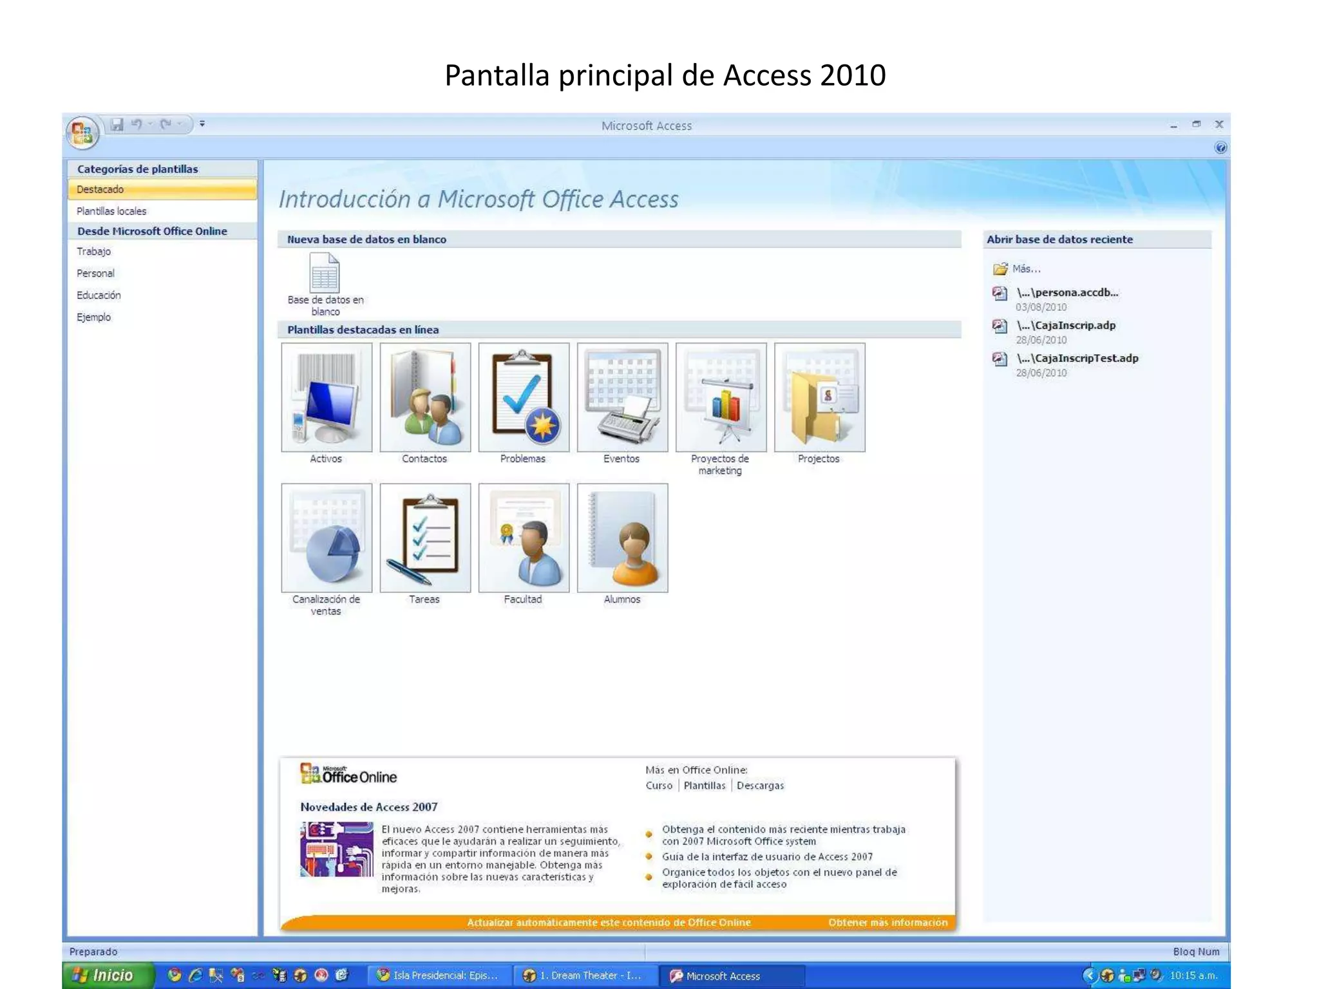
Task: Click the Save icon in quick access toolbar
Action: 117,124
